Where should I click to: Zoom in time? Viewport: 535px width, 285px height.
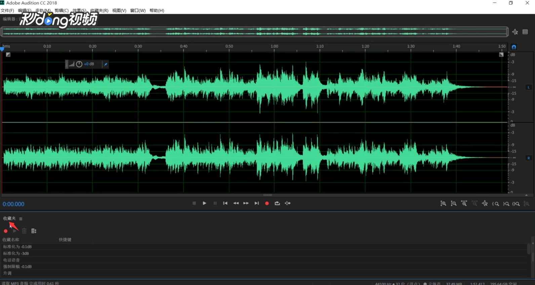pyautogui.click(x=464, y=204)
